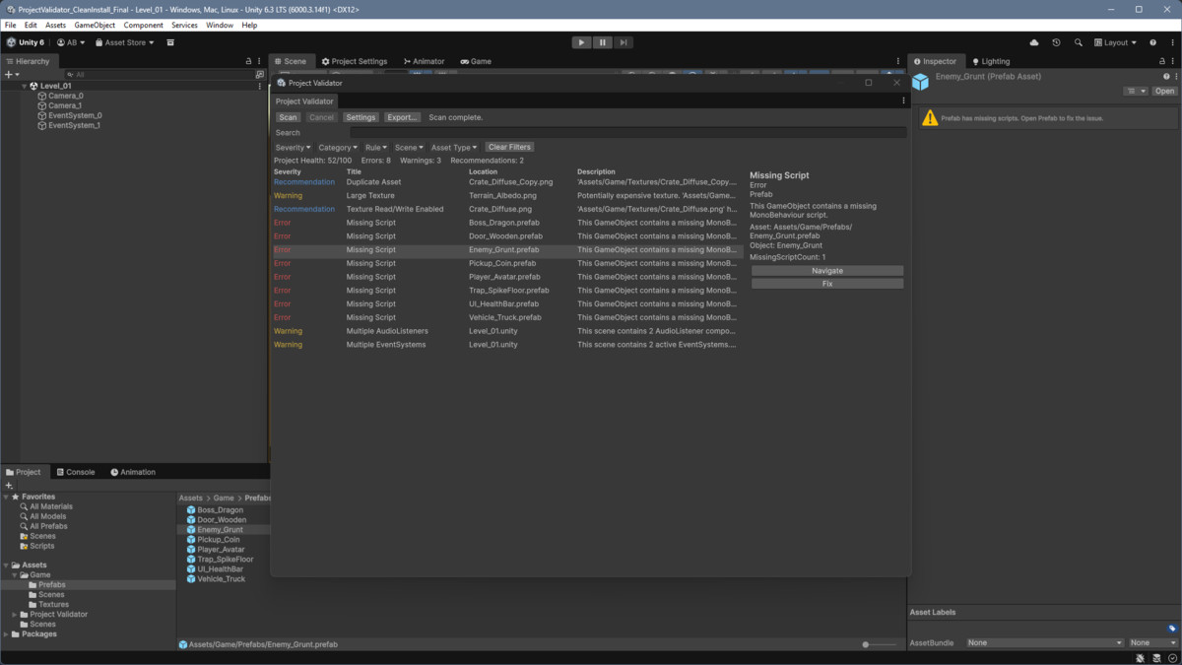Switch to the Lighting tab

point(991,61)
